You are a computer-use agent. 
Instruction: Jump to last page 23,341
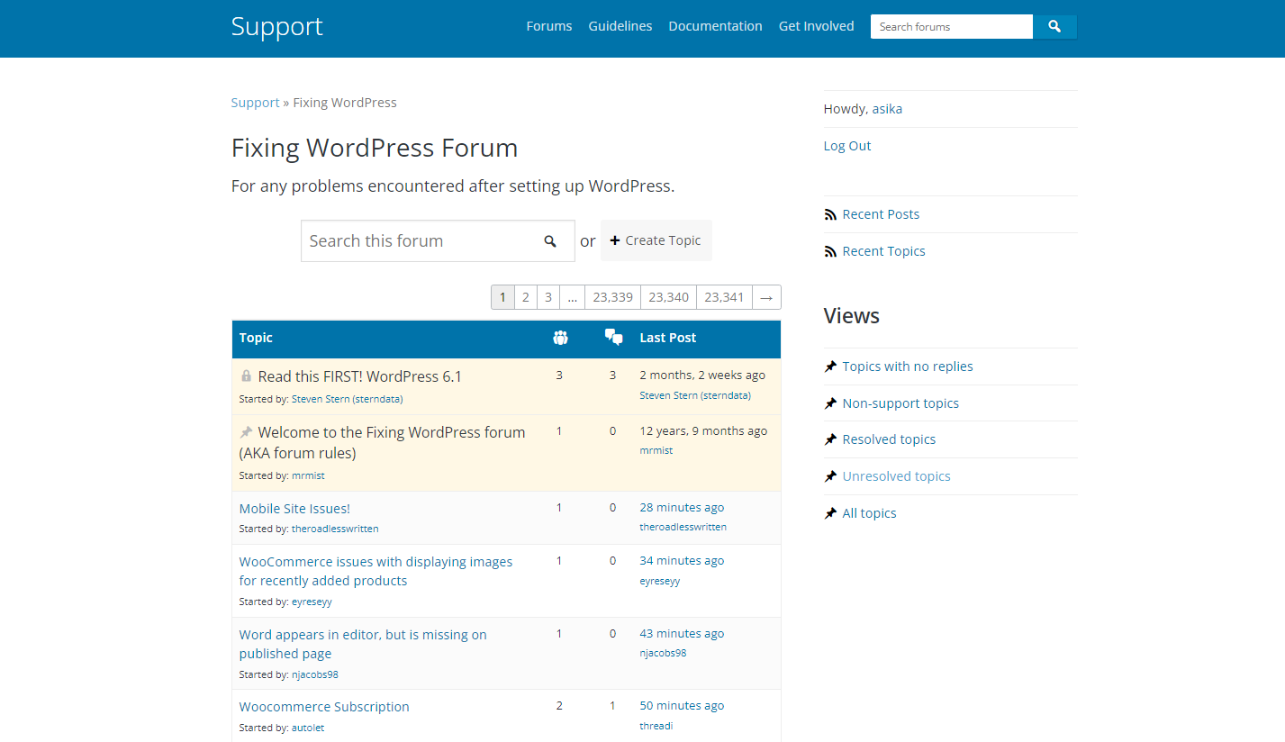click(725, 297)
